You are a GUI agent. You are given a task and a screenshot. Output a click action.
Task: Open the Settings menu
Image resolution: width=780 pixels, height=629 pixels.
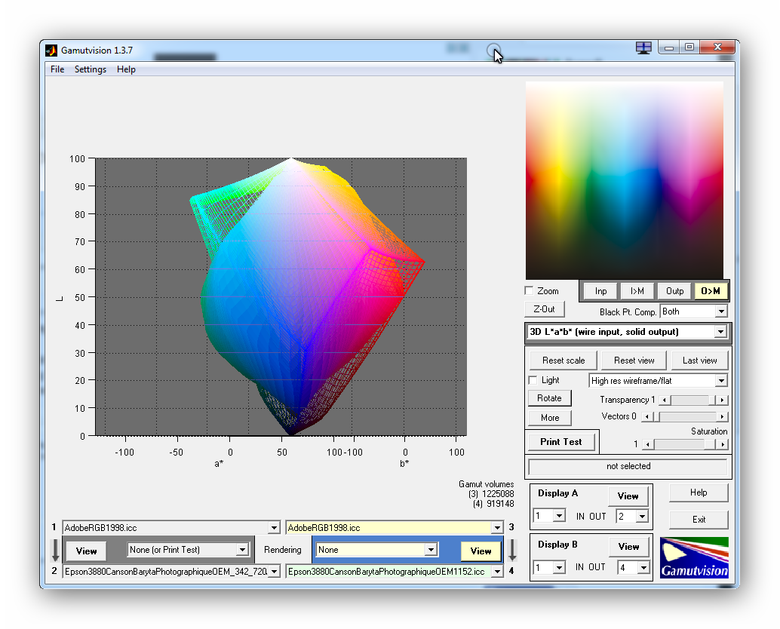pos(90,69)
